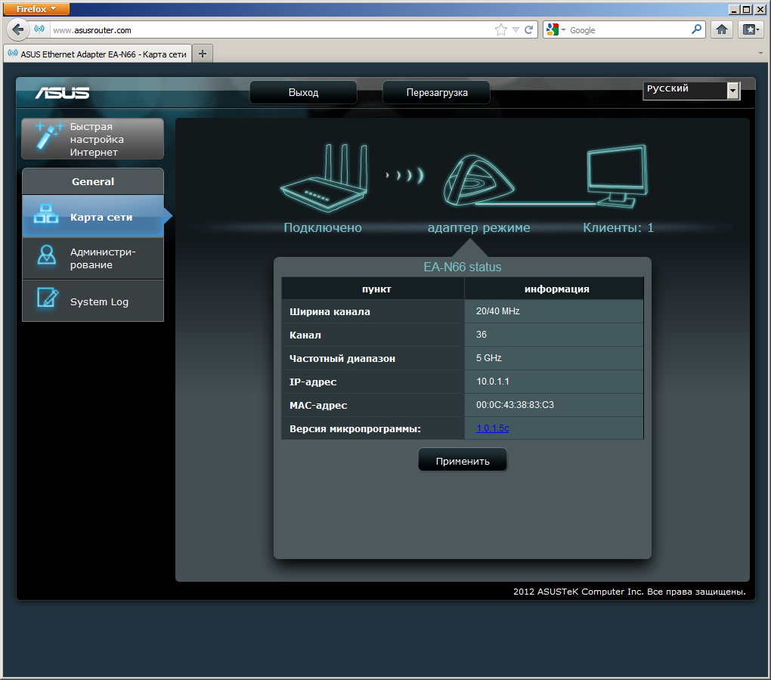The width and height of the screenshot is (771, 680).
Task: Open the Firefox application menu
Action: pos(36,9)
